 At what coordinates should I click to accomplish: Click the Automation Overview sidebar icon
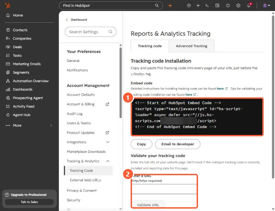point(8,81)
